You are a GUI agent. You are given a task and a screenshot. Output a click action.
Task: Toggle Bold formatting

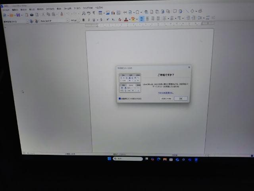84,20
